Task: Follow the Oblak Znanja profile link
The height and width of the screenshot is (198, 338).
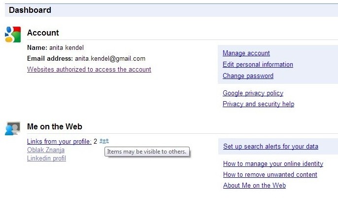Action: [46, 150]
